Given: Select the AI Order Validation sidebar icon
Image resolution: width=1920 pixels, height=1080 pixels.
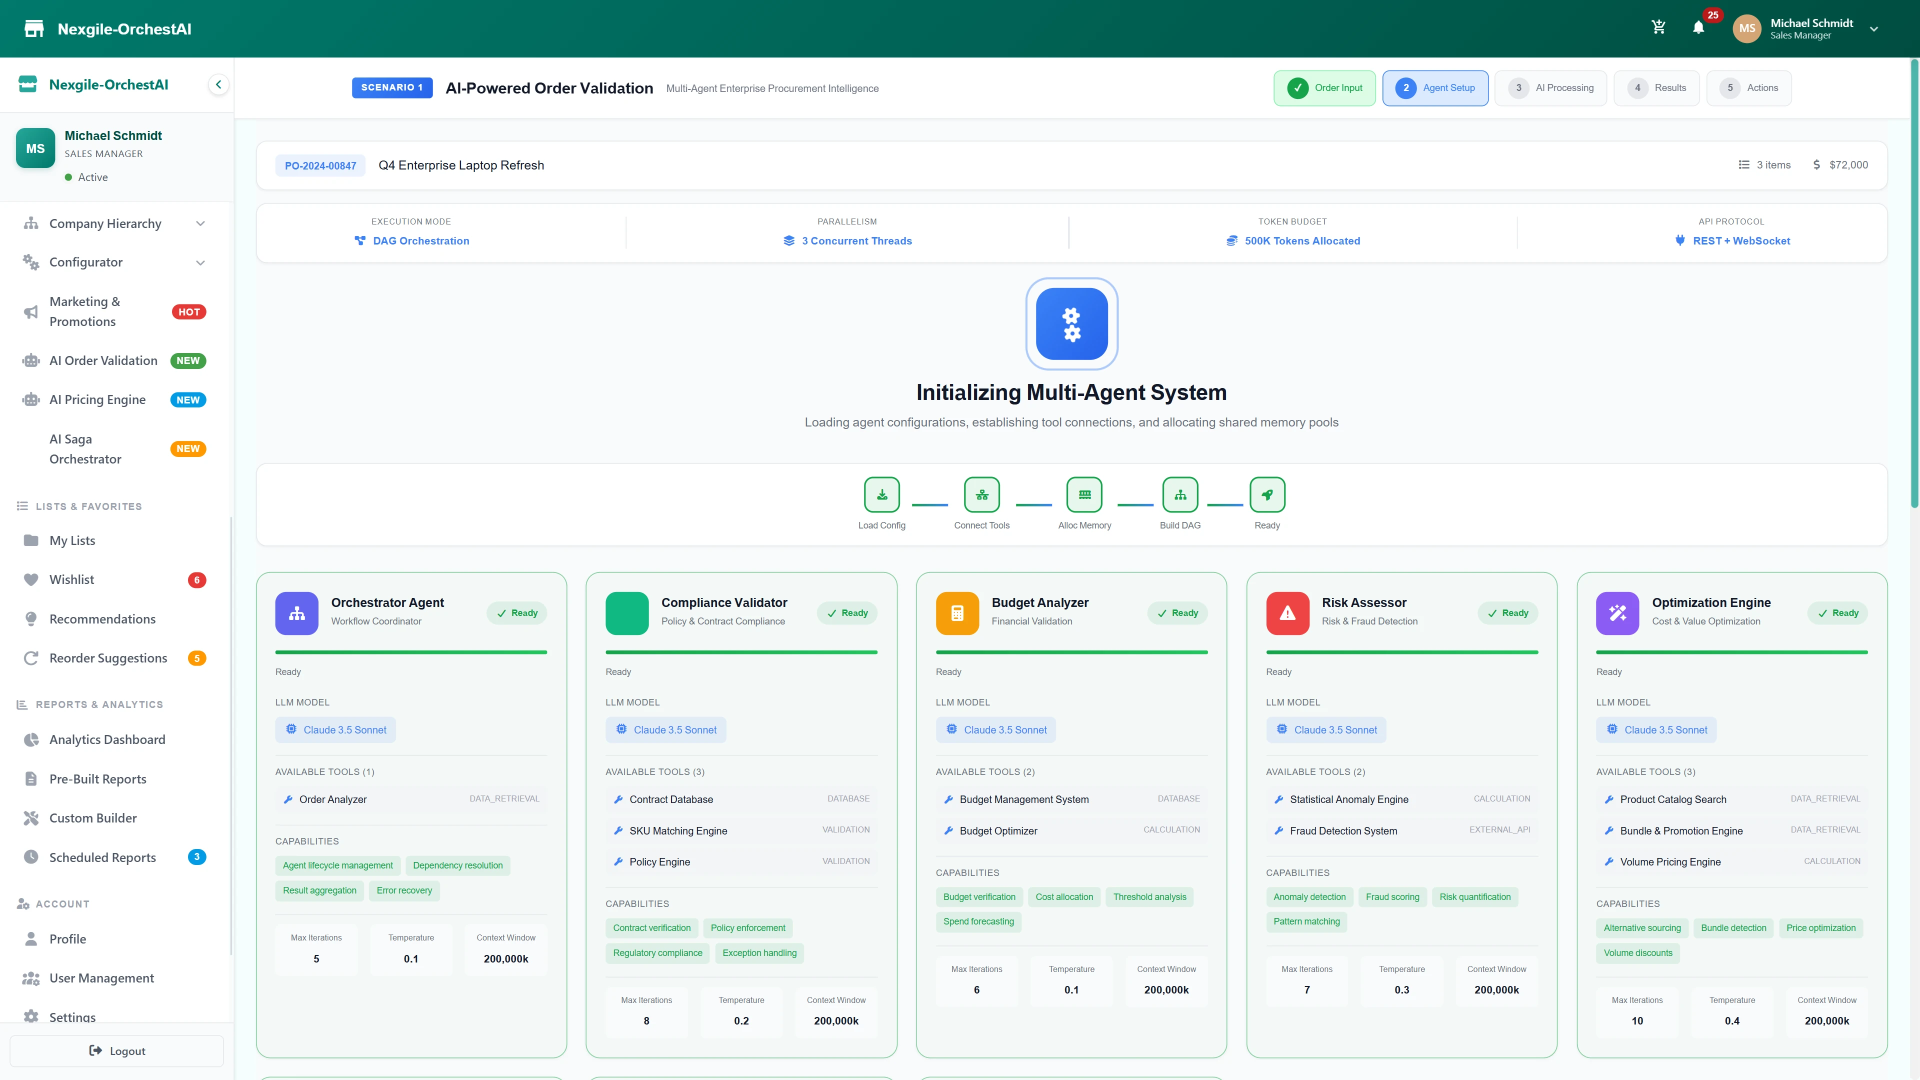Looking at the screenshot, I should pos(30,360).
